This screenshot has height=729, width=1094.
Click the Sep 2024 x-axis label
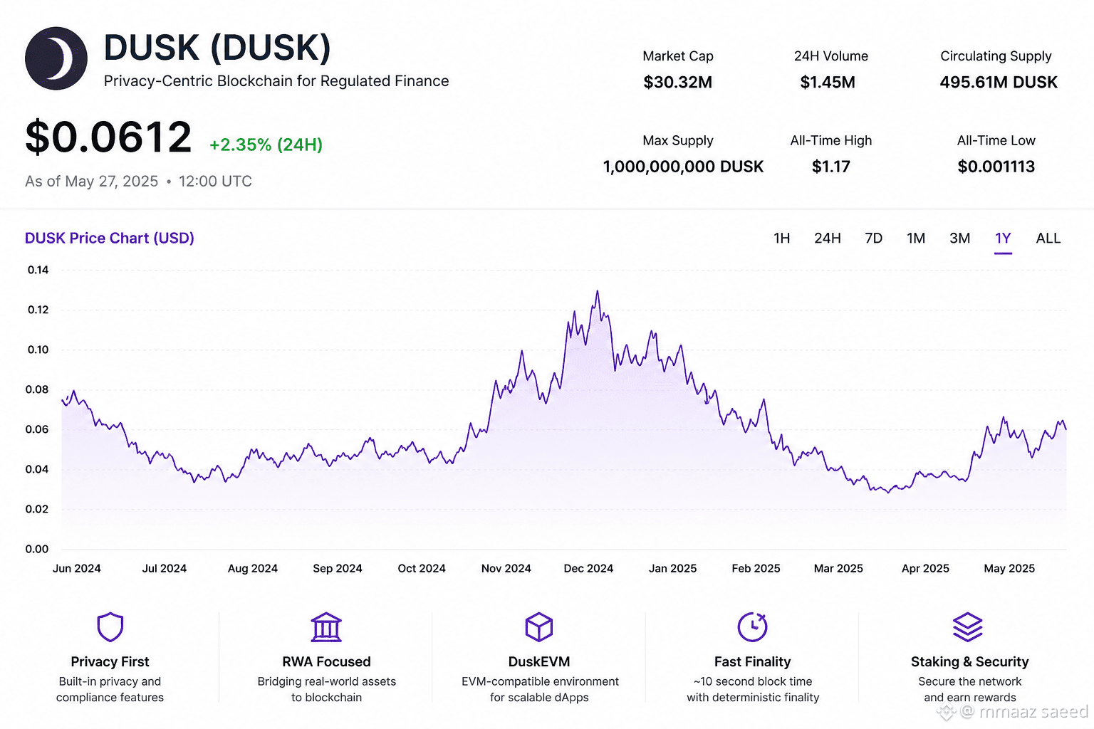pyautogui.click(x=338, y=569)
